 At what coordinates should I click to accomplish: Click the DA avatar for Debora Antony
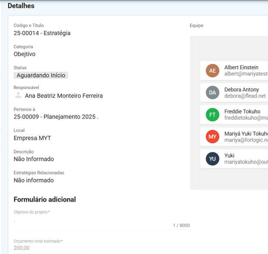coord(212,92)
